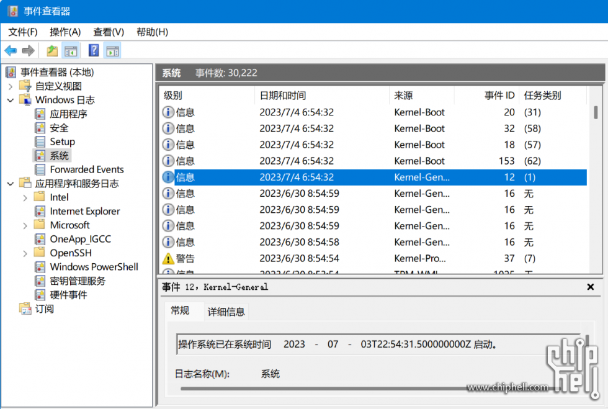Click the Forward arrow toolbar icon
The image size is (608, 409).
click(x=29, y=50)
